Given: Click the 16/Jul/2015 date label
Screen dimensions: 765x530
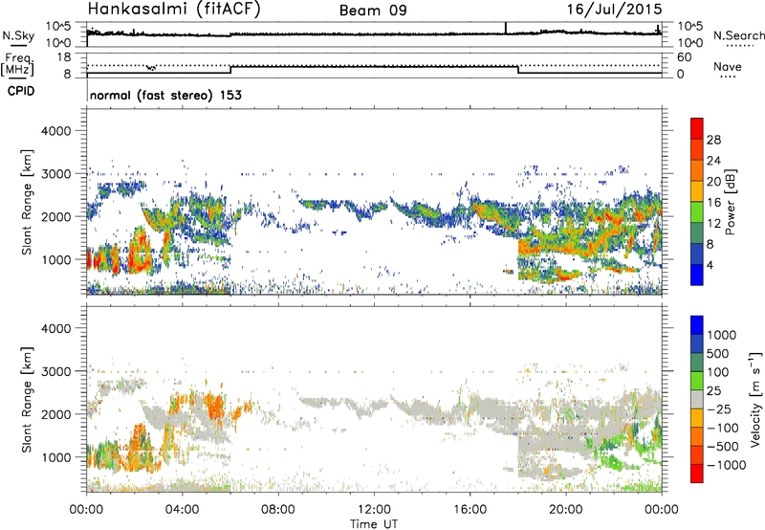Looking at the screenshot, I should pos(615,9).
